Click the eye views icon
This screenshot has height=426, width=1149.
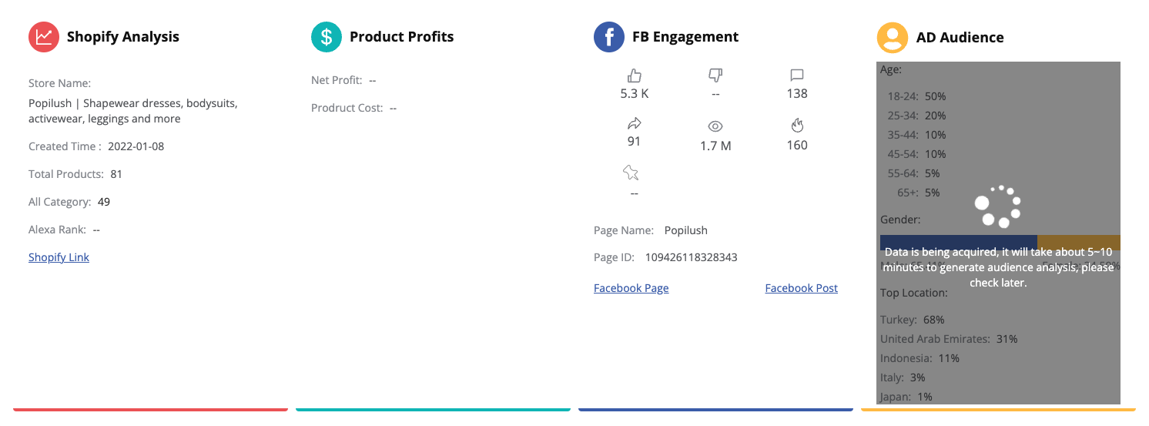click(x=715, y=126)
